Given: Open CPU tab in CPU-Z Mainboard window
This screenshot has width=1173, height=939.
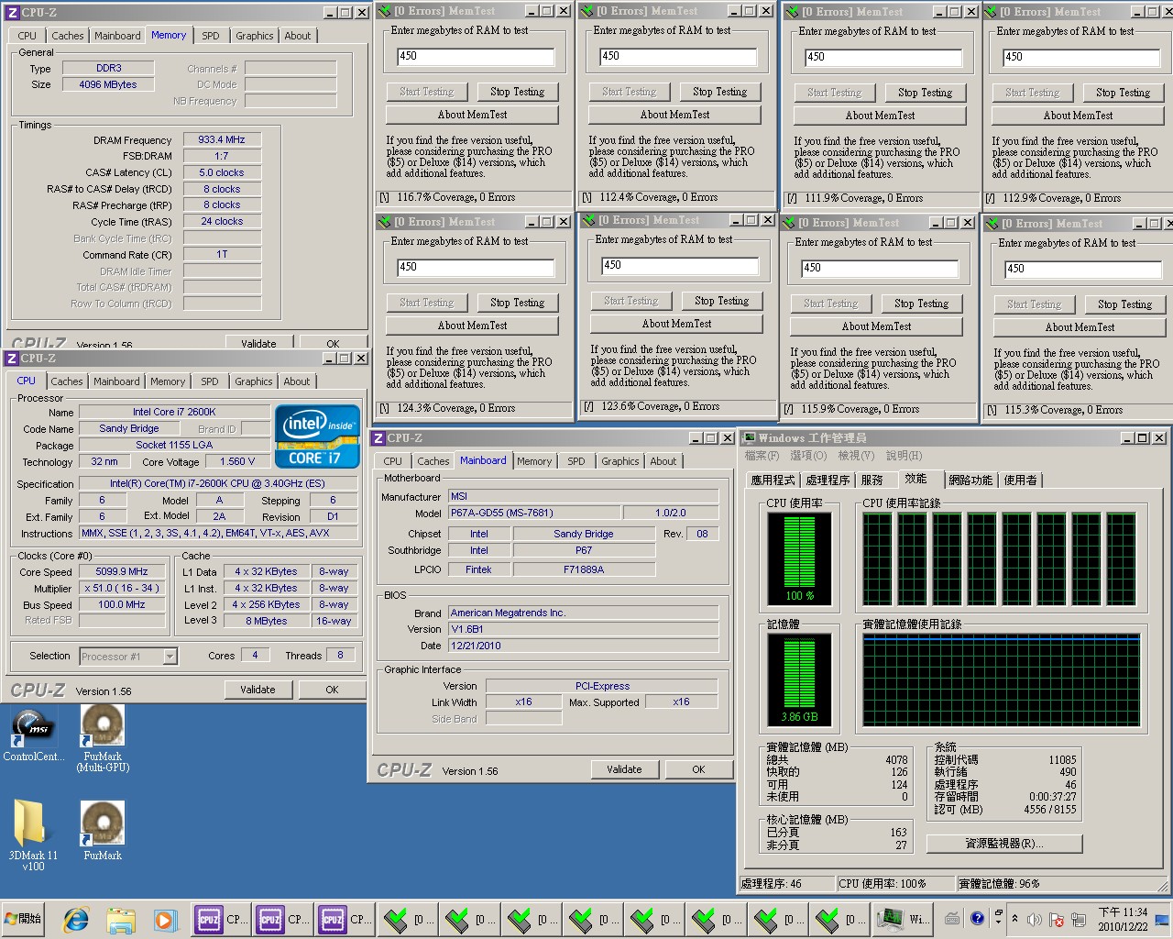Looking at the screenshot, I should pyautogui.click(x=392, y=461).
